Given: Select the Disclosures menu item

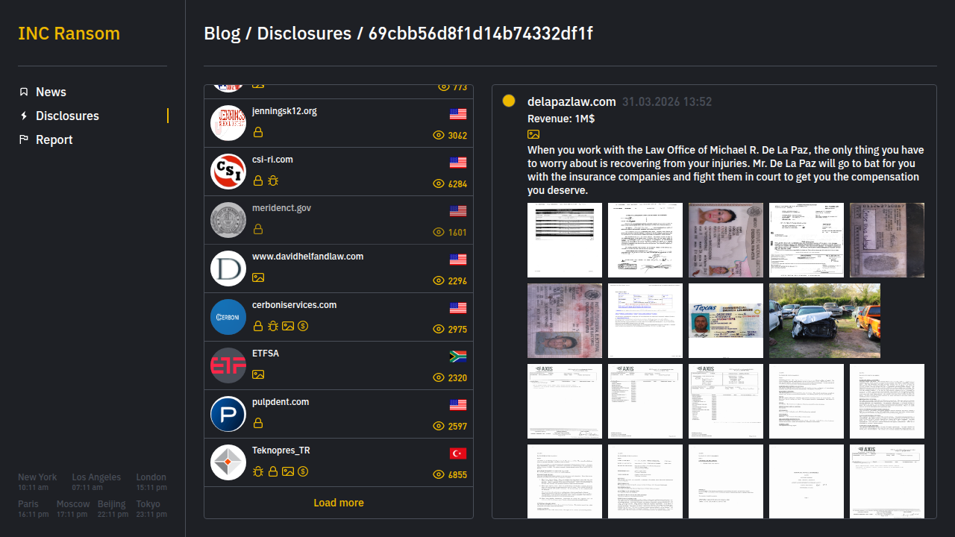Looking at the screenshot, I should (67, 116).
